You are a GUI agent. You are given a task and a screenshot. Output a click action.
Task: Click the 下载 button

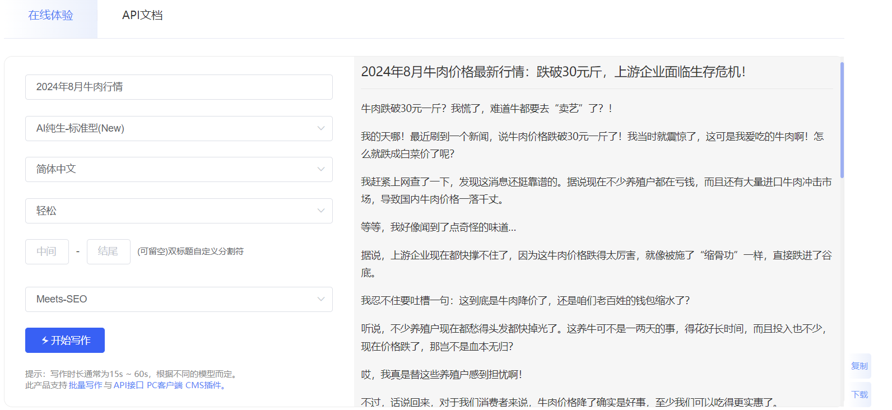tap(860, 394)
